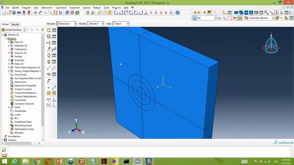
Task: Apply custom view number 3
Action: tap(161, 13)
